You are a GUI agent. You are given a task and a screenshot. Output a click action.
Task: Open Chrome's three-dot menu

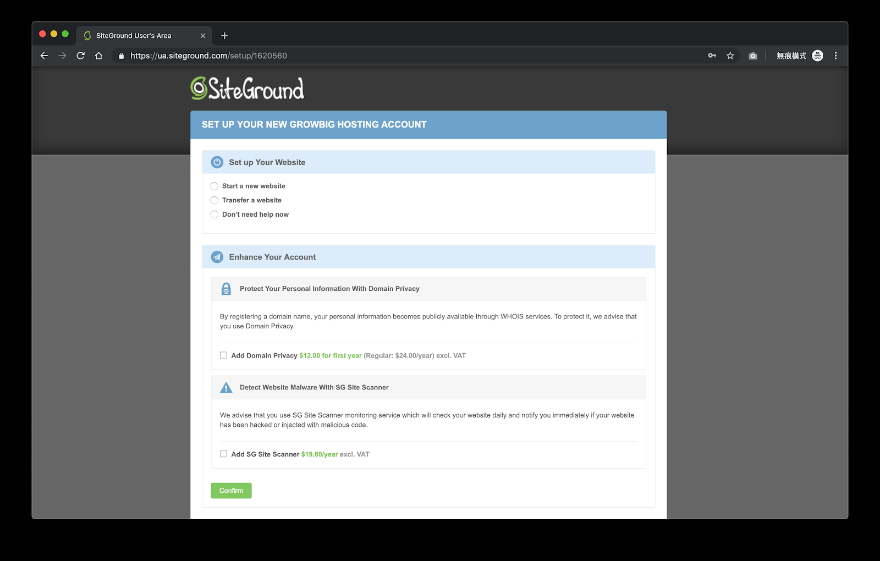pos(835,56)
